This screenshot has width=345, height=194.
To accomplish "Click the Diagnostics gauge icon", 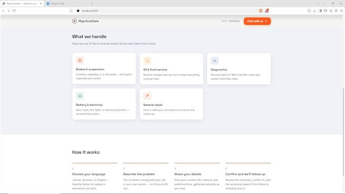I will (215, 61).
